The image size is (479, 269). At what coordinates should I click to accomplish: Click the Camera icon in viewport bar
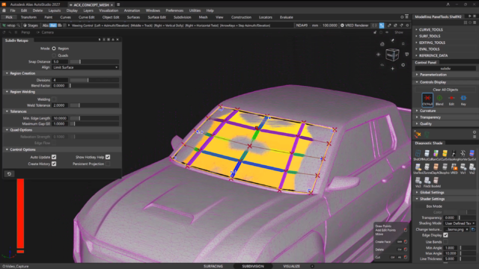(x=38, y=32)
